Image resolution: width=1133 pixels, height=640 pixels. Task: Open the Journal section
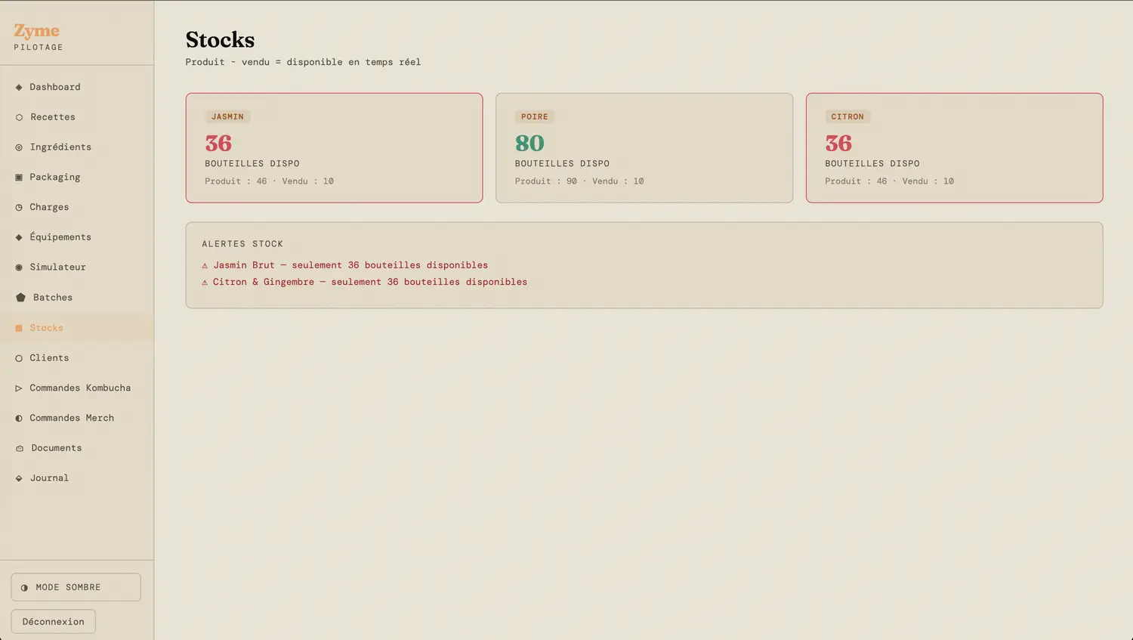pyautogui.click(x=77, y=478)
